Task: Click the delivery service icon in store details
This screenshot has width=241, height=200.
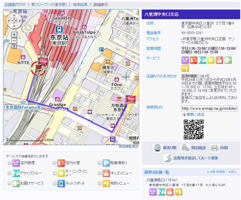Action: [228, 60]
